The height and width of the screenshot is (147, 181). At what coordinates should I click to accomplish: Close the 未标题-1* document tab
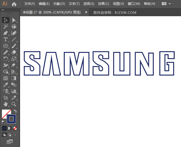(86, 12)
